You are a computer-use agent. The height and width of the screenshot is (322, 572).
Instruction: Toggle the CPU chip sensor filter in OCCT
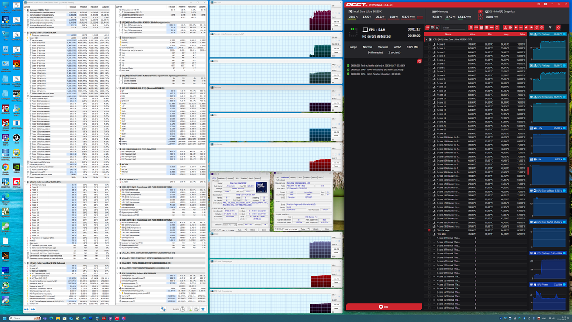pyautogui.click(x=471, y=28)
